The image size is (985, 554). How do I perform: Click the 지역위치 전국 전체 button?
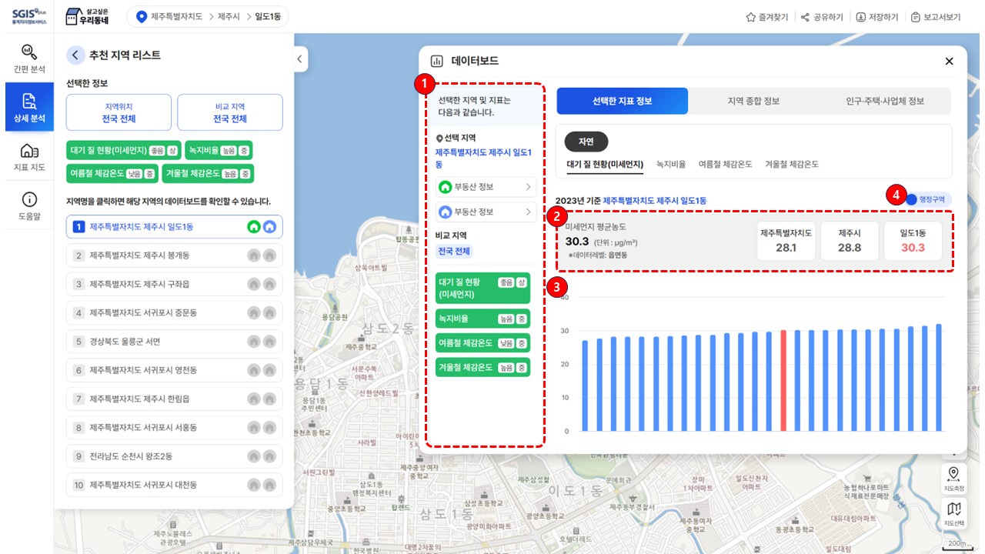pyautogui.click(x=119, y=113)
